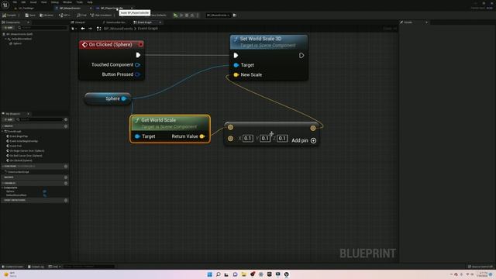The image size is (496, 279).
Task: Close the Event Graph tab
Action: [x=160, y=22]
